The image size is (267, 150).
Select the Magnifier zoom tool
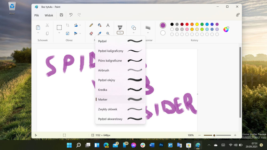click(x=108, y=34)
